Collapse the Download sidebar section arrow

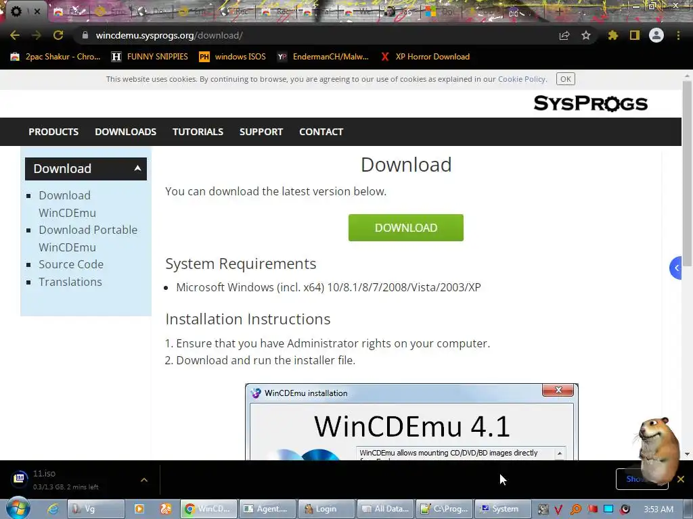click(x=137, y=168)
